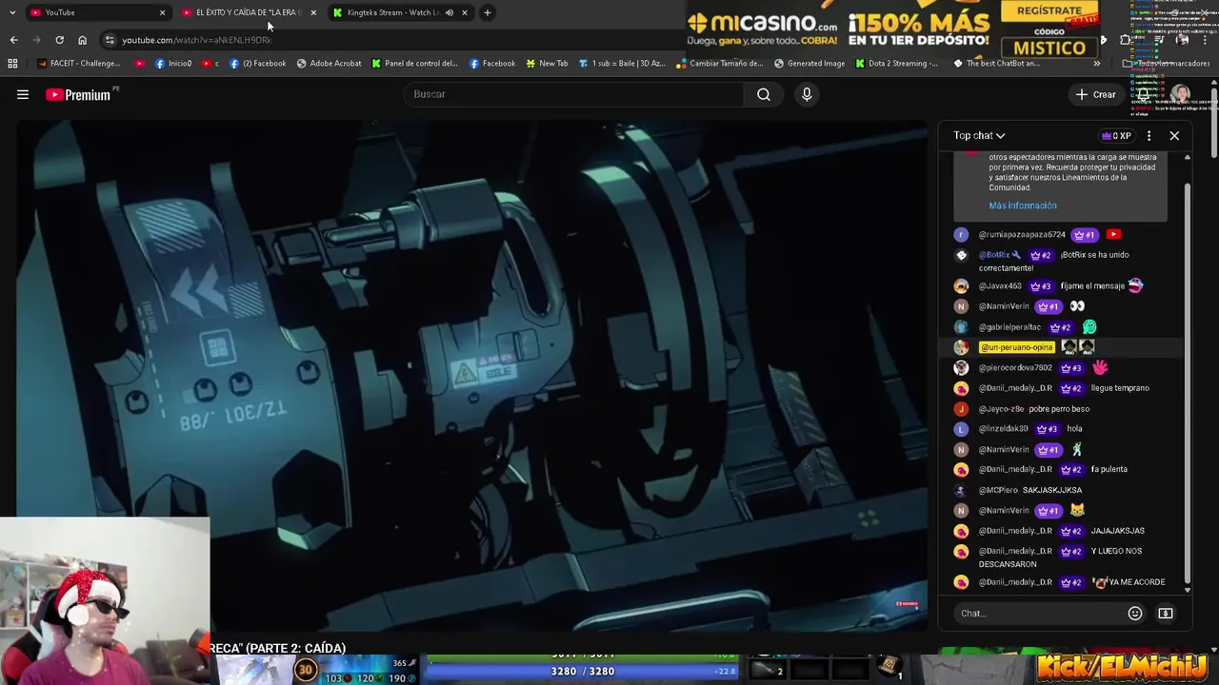This screenshot has width=1219, height=685.
Task: Open browser apps grid shortcut
Action: tap(12, 64)
